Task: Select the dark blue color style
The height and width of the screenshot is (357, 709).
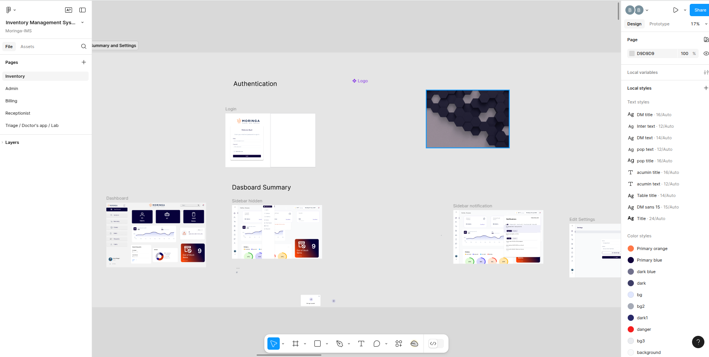Action: click(642, 272)
